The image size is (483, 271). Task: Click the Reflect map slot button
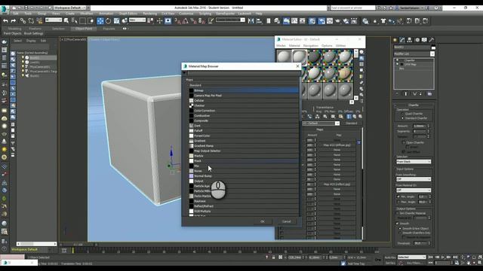pyautogui.click(x=337, y=184)
